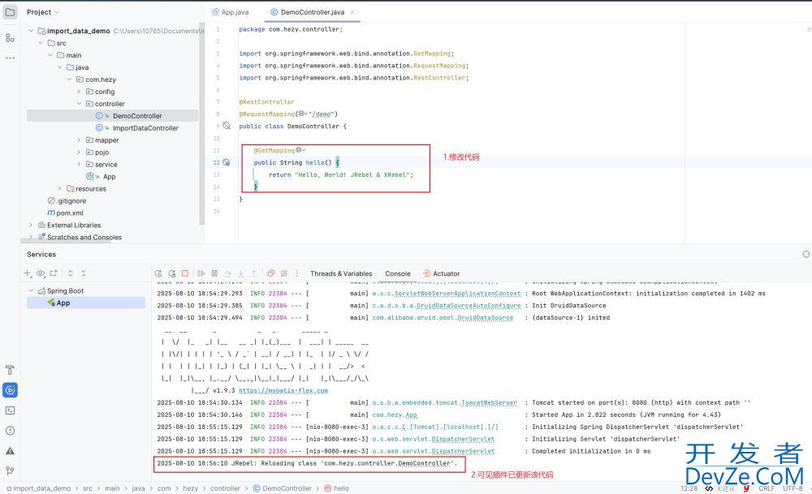The image size is (812, 494).
Task: Pause program execution button
Action: pyautogui.click(x=214, y=273)
